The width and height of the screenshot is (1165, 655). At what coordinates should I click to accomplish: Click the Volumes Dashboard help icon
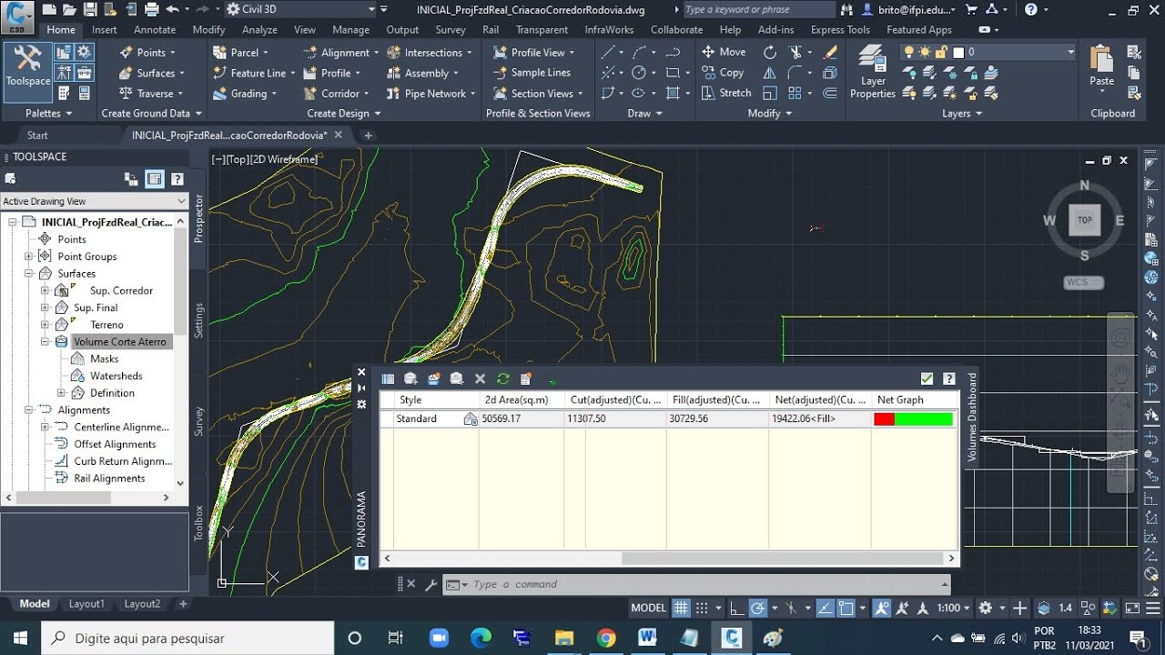pyautogui.click(x=948, y=378)
